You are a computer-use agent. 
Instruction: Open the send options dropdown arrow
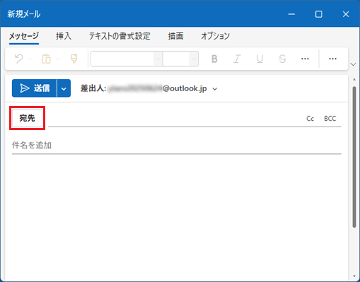64,88
